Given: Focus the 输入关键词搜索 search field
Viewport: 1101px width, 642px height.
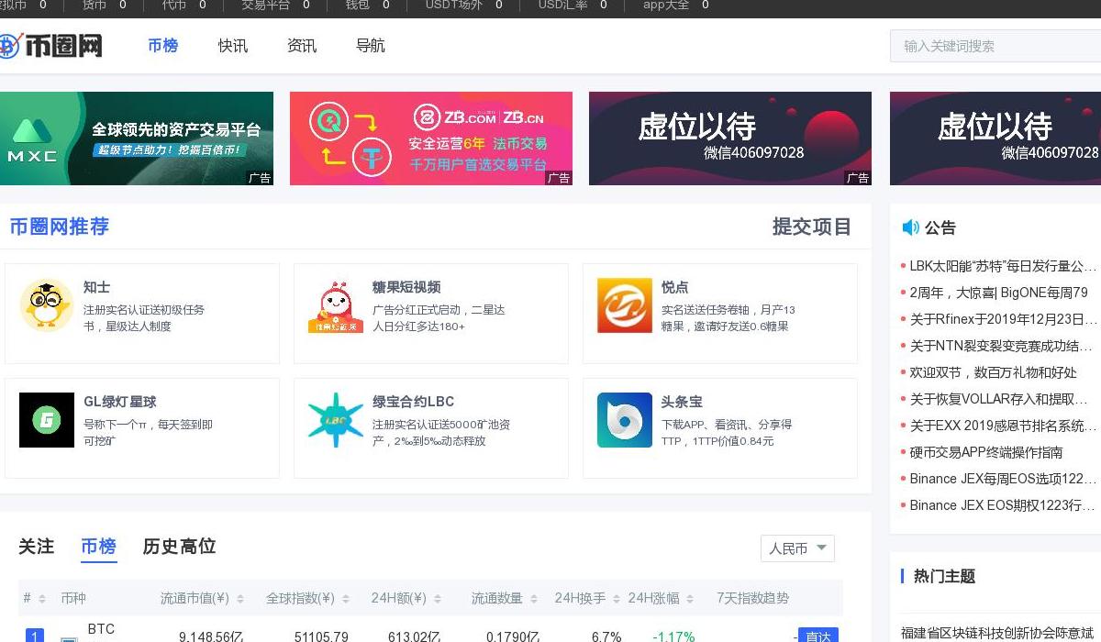Looking at the screenshot, I should click(995, 46).
